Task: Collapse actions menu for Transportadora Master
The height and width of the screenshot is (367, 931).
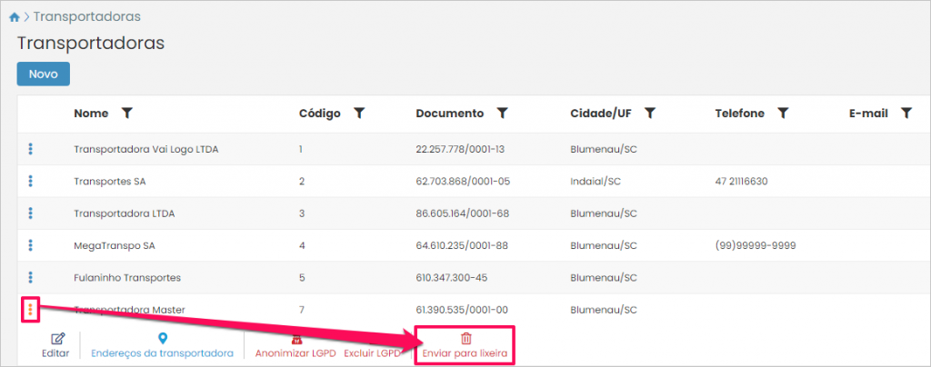Action: click(30, 310)
